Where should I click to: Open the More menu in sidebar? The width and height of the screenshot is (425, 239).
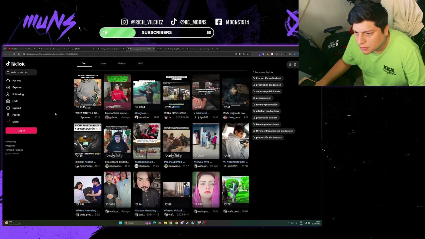(x=12, y=121)
